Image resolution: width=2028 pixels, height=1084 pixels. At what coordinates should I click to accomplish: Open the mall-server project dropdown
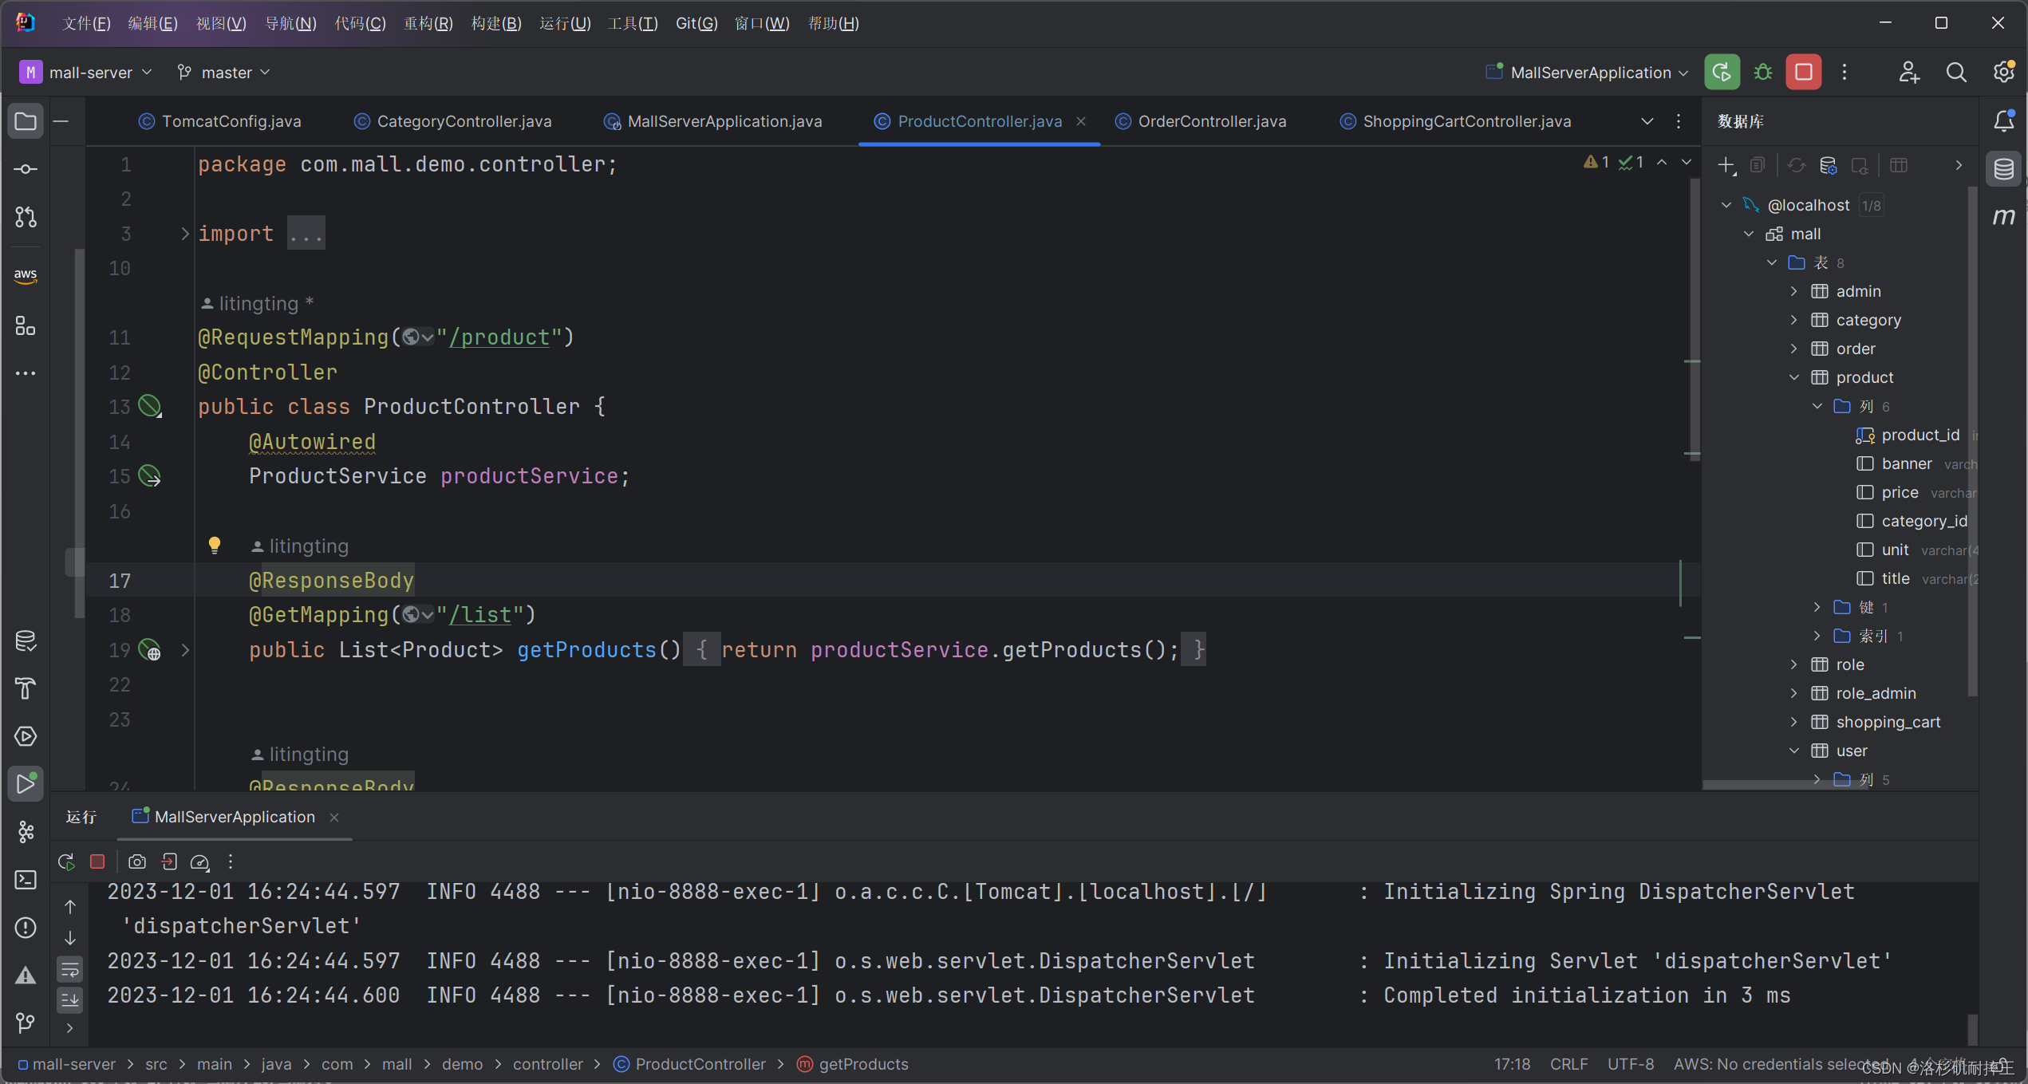85,73
